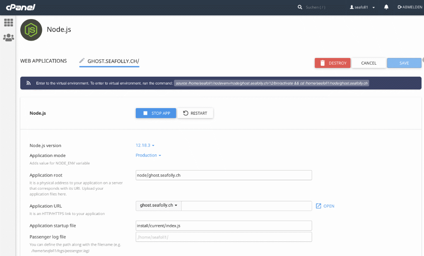424x256 pixels.
Task: Stop the Node.js app
Action: [156, 113]
